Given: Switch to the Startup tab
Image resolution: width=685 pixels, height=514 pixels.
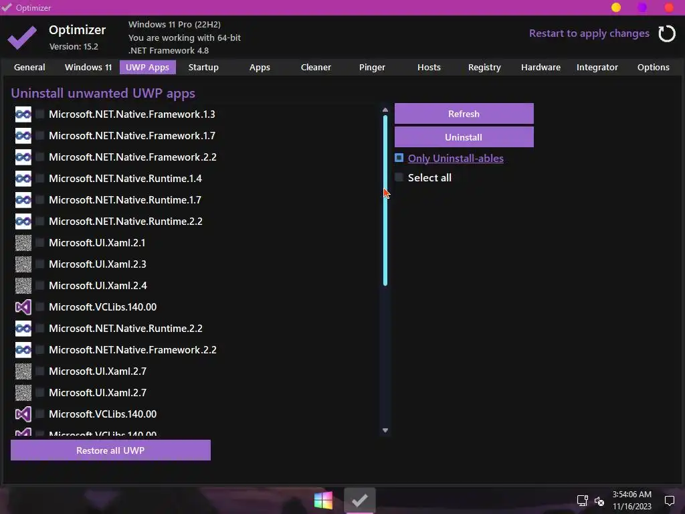Looking at the screenshot, I should coord(203,68).
